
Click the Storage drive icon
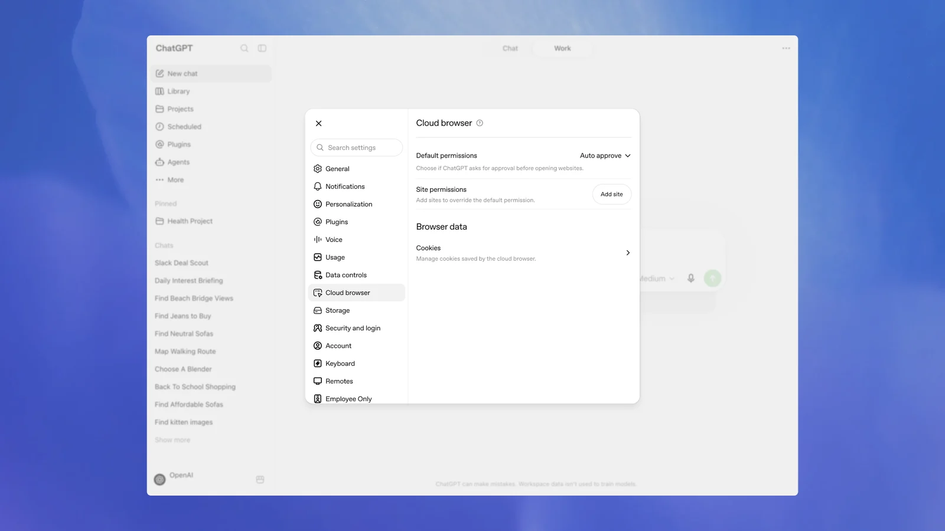[318, 310]
